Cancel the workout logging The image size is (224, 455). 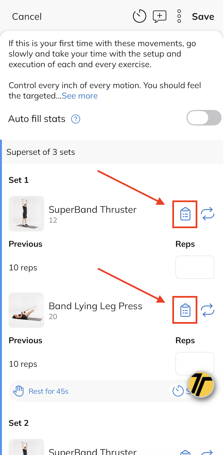27,17
